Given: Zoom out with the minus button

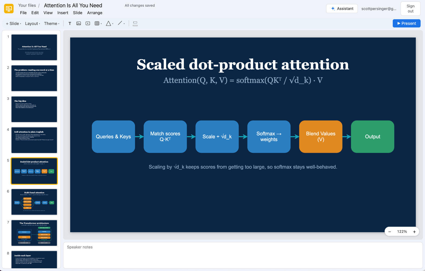Looking at the screenshot, I should (389, 232).
